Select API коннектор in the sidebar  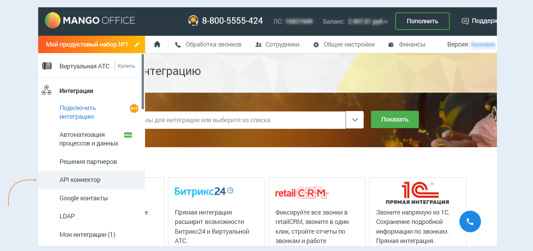click(x=80, y=180)
